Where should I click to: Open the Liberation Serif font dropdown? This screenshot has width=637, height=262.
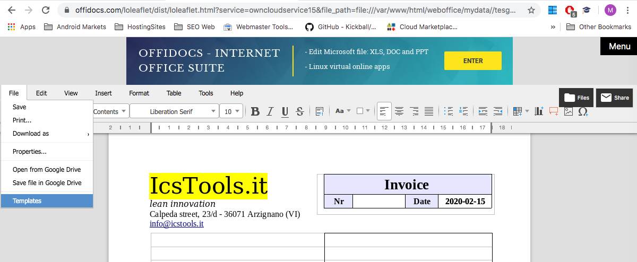(x=174, y=111)
